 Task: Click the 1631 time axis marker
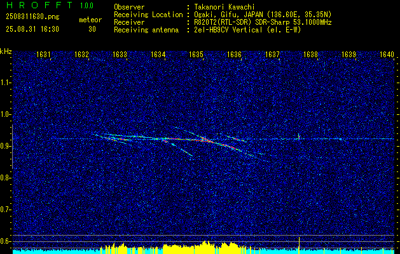[43, 54]
